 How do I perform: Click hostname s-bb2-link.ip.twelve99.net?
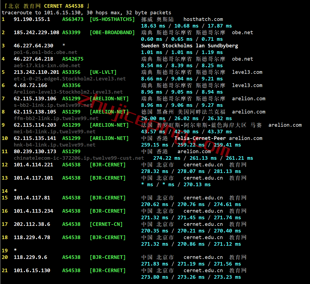(x=53, y=105)
